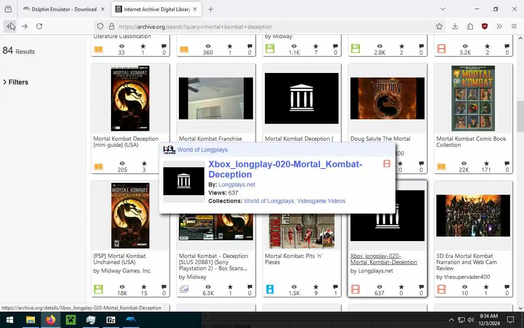This screenshot has height=328, width=524.
Task: Open the Windows notification center
Action: pyautogui.click(x=510, y=320)
